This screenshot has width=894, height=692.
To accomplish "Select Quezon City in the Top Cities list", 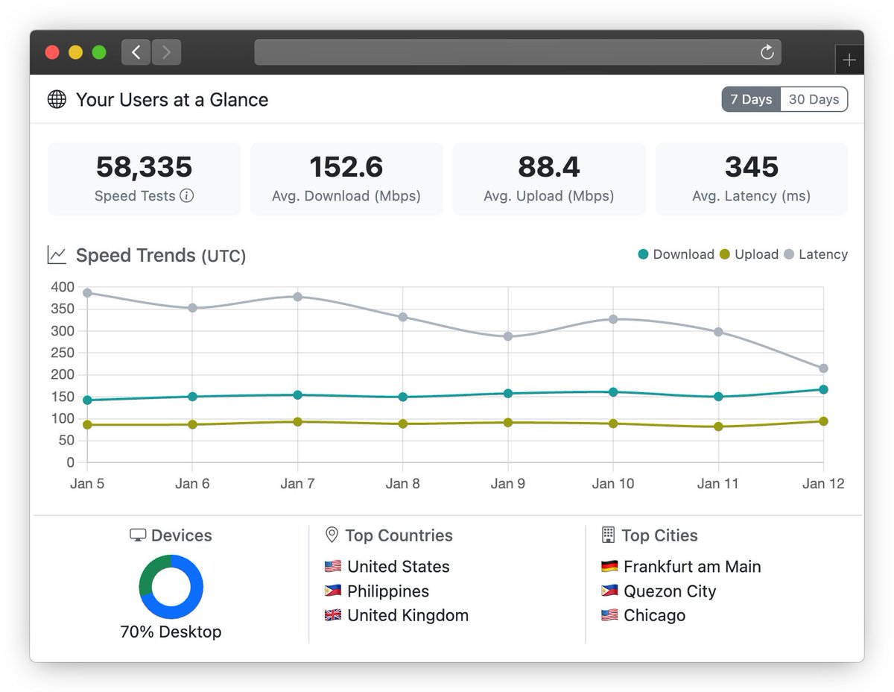I will [x=668, y=591].
